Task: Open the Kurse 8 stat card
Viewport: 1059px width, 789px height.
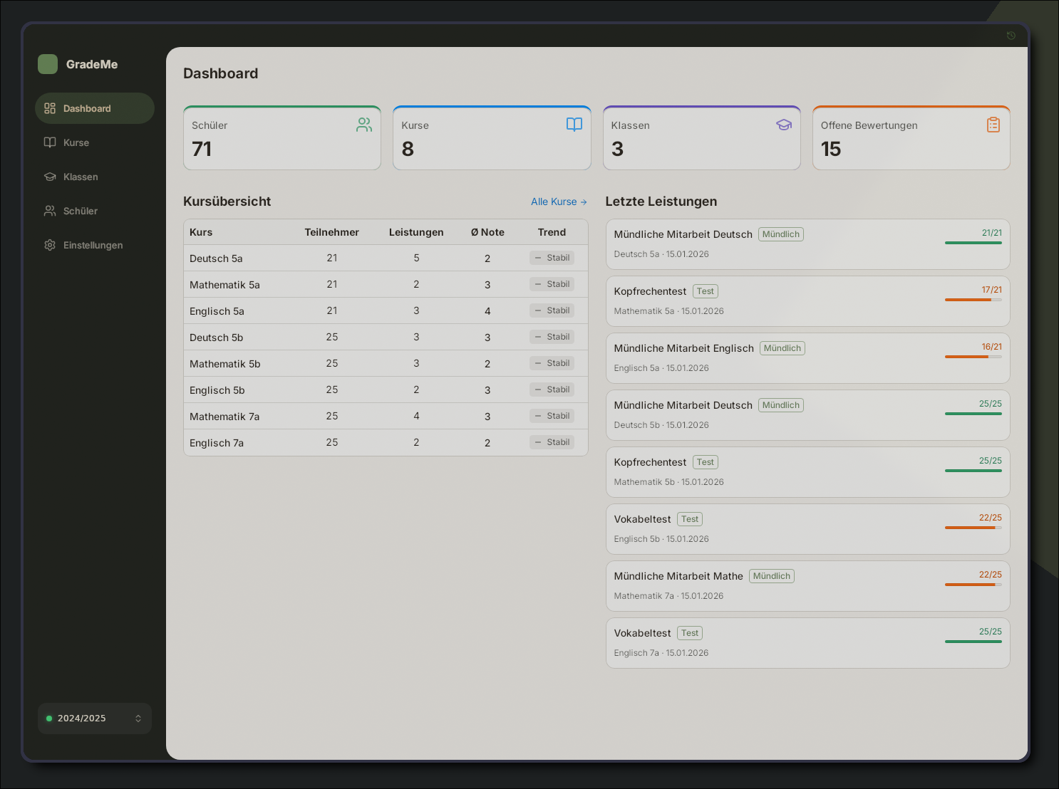Action: pyautogui.click(x=492, y=138)
